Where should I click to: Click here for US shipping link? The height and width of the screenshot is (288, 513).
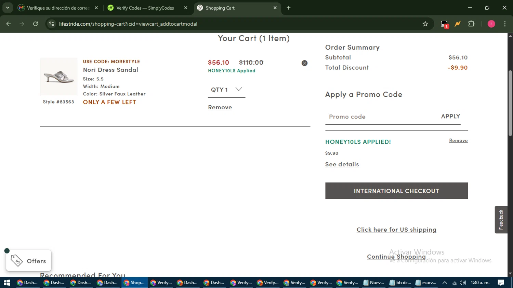click(x=396, y=230)
